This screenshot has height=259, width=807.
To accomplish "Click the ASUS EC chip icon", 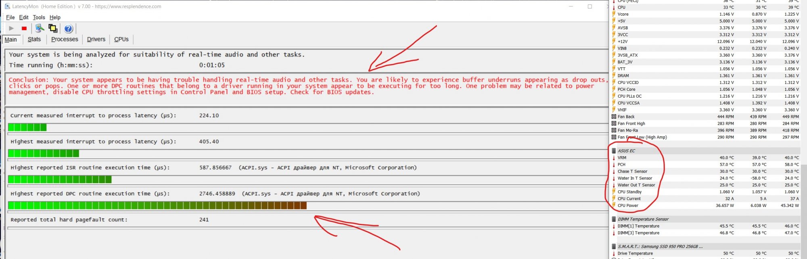I will (614, 151).
